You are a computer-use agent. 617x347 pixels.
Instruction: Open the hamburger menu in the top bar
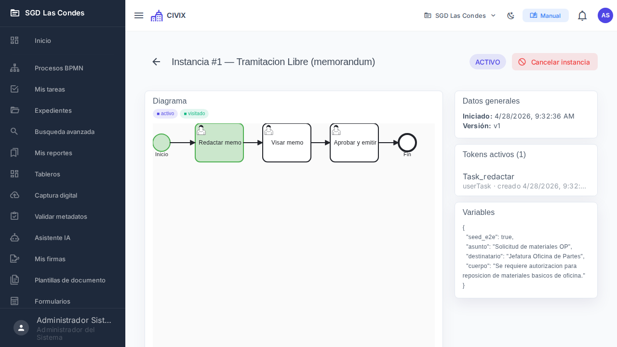(x=139, y=15)
